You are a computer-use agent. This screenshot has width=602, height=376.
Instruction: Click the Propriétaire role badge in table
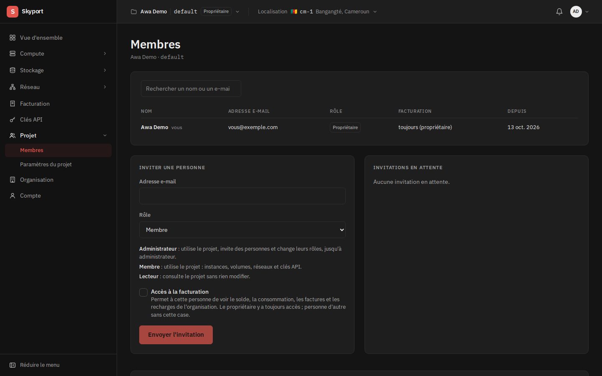[345, 127]
